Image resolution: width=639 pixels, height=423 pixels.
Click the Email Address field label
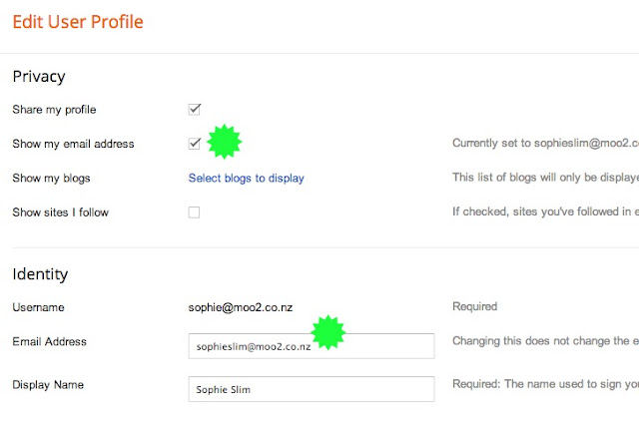coord(49,341)
